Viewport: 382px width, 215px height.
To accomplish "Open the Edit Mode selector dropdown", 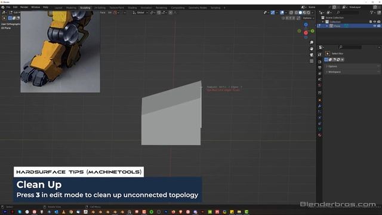I will [14, 13].
